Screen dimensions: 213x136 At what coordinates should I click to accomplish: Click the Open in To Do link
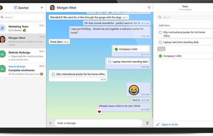click(x=170, y=125)
